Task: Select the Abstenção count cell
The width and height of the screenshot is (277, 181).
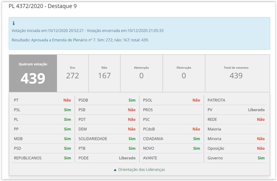Action: tap(141, 73)
